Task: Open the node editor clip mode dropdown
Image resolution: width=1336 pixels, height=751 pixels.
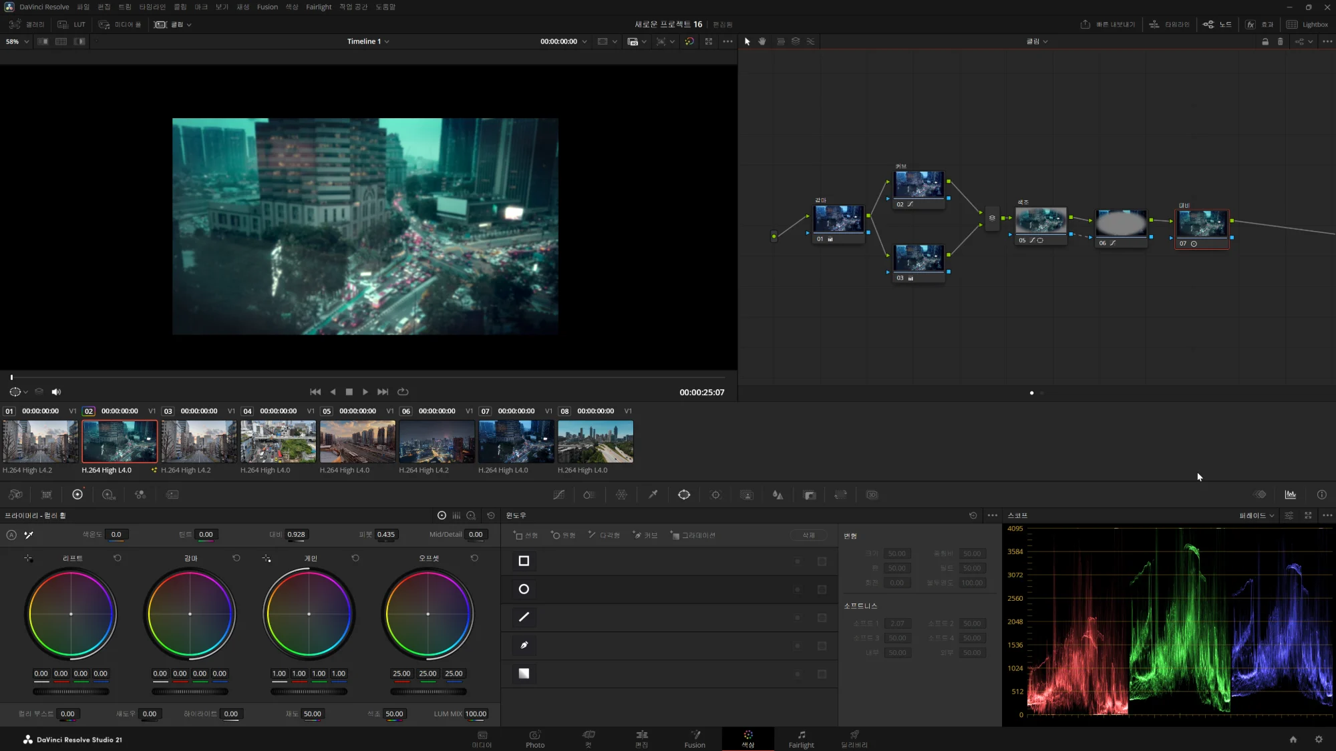Action: [x=1037, y=41]
